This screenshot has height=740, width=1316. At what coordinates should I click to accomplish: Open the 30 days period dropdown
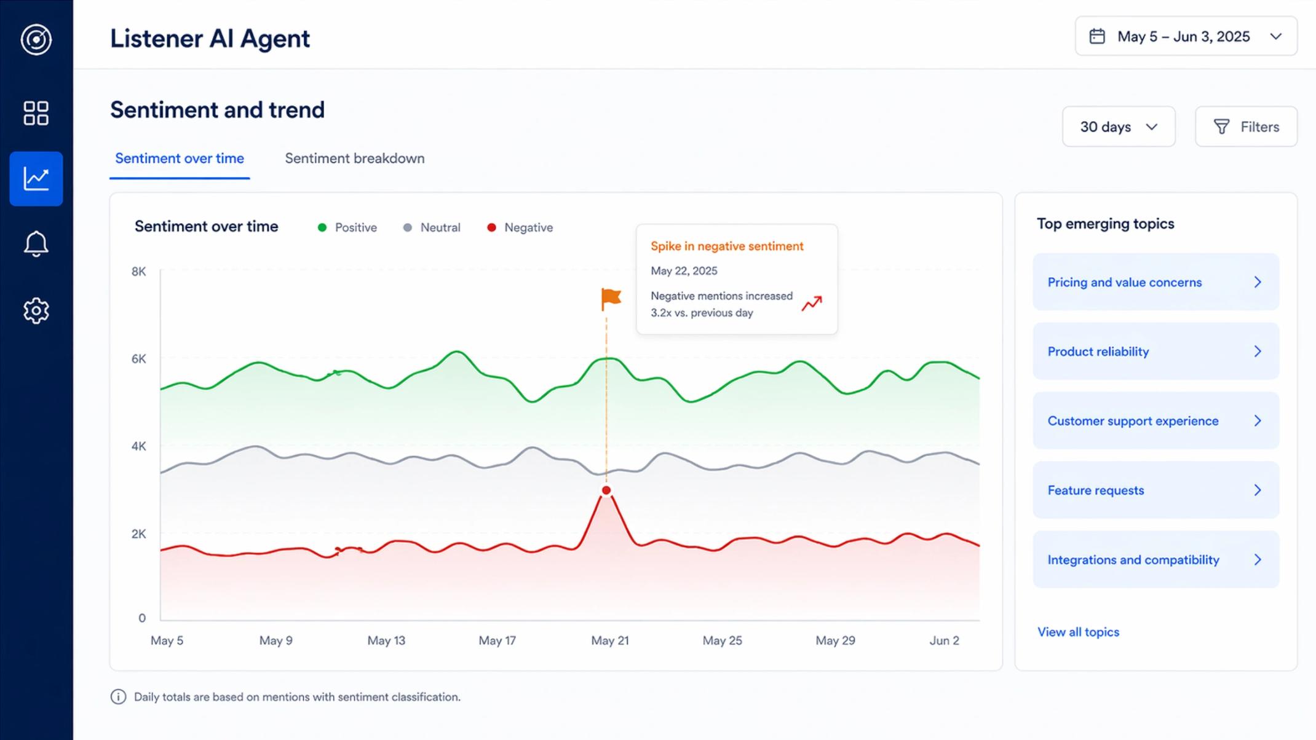(1119, 127)
